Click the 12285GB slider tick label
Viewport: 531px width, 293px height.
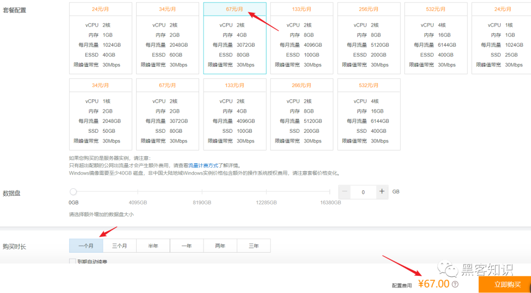[266, 203]
